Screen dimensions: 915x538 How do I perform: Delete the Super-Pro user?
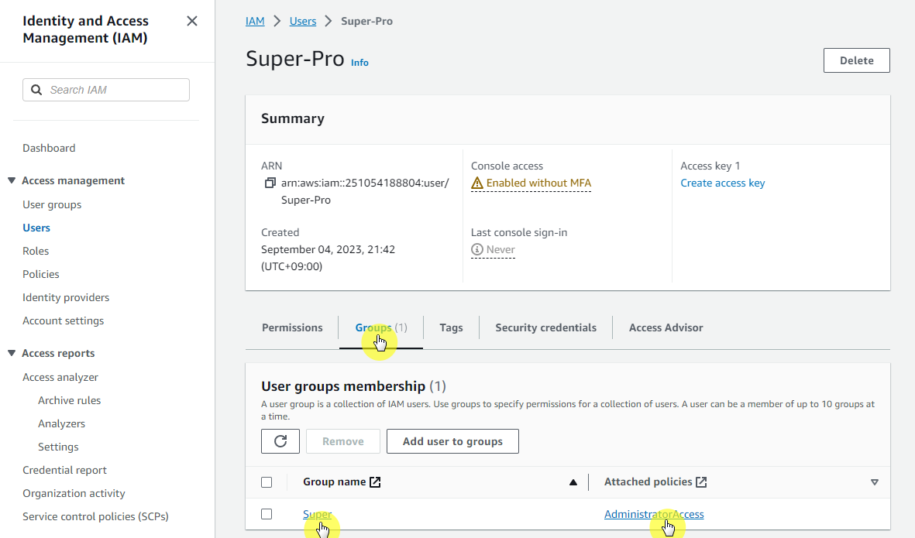[857, 60]
